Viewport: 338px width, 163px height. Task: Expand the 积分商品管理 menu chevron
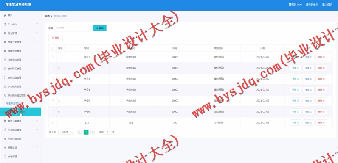point(37,130)
